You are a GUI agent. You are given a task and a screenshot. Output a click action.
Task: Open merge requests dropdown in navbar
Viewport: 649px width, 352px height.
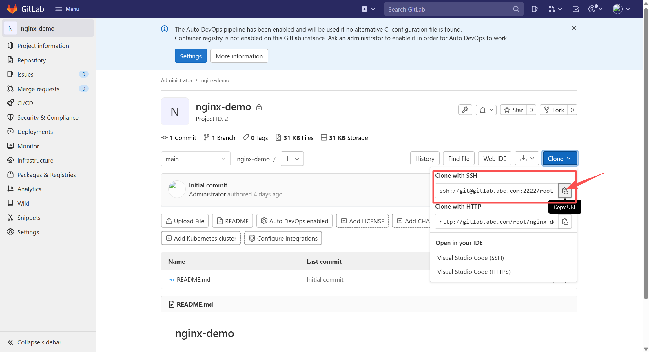[555, 9]
